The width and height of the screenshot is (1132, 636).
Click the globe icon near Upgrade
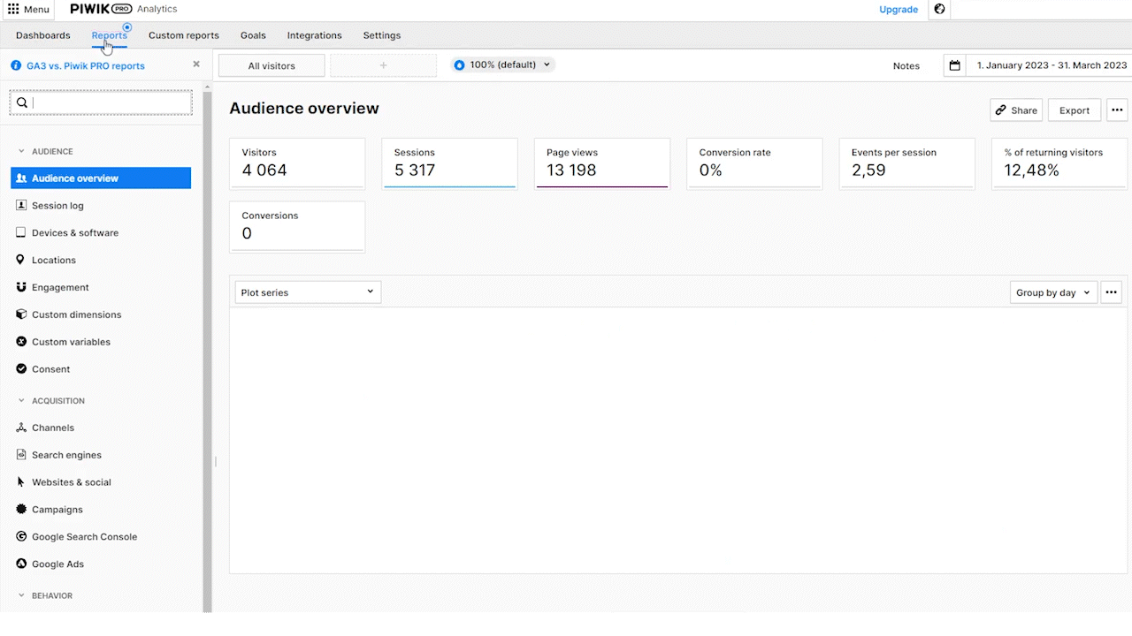point(939,10)
